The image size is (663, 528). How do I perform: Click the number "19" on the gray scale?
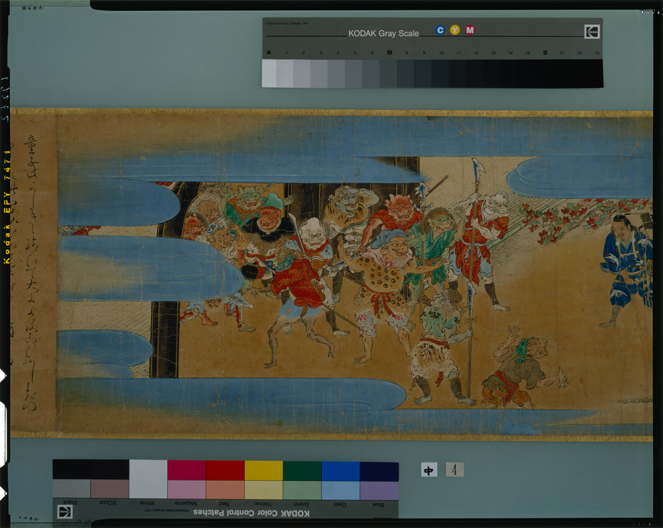597,53
